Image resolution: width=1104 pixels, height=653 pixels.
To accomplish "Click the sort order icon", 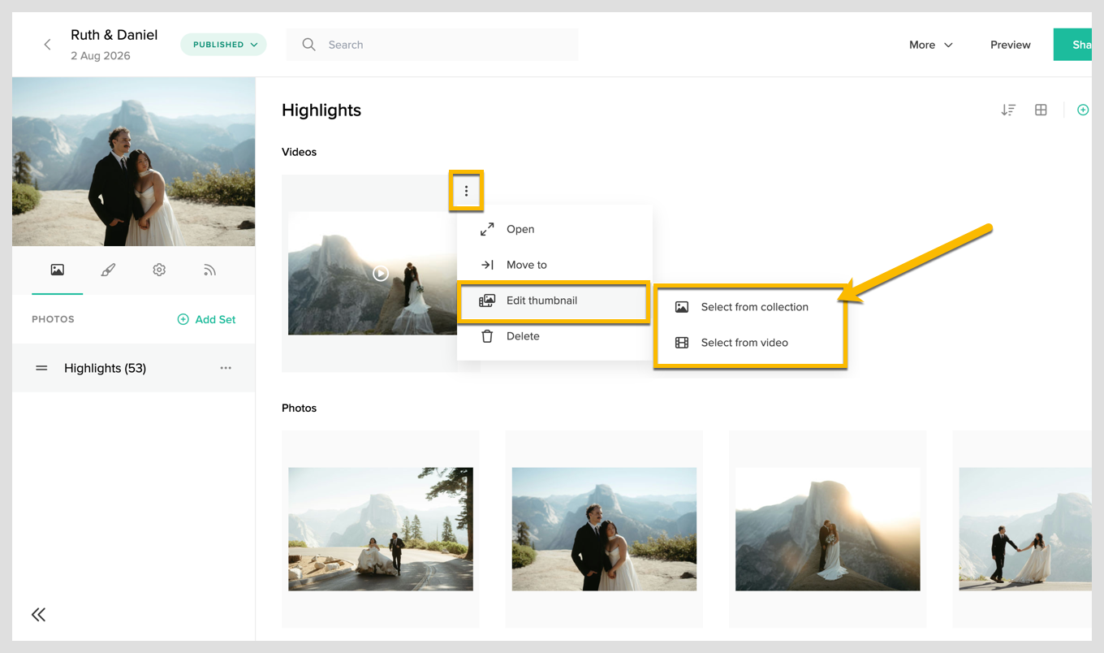I will pyautogui.click(x=1008, y=110).
